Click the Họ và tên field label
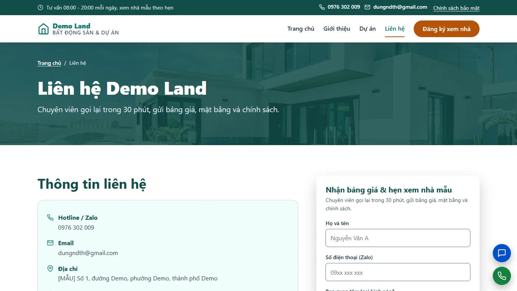 pyautogui.click(x=337, y=223)
